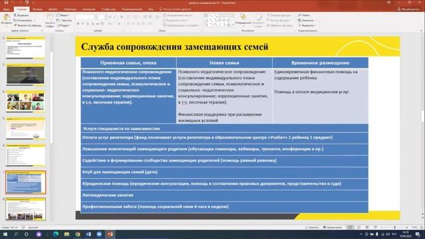Open Zoom app from the taskbar
This screenshot has height=239, width=425.
99,234
